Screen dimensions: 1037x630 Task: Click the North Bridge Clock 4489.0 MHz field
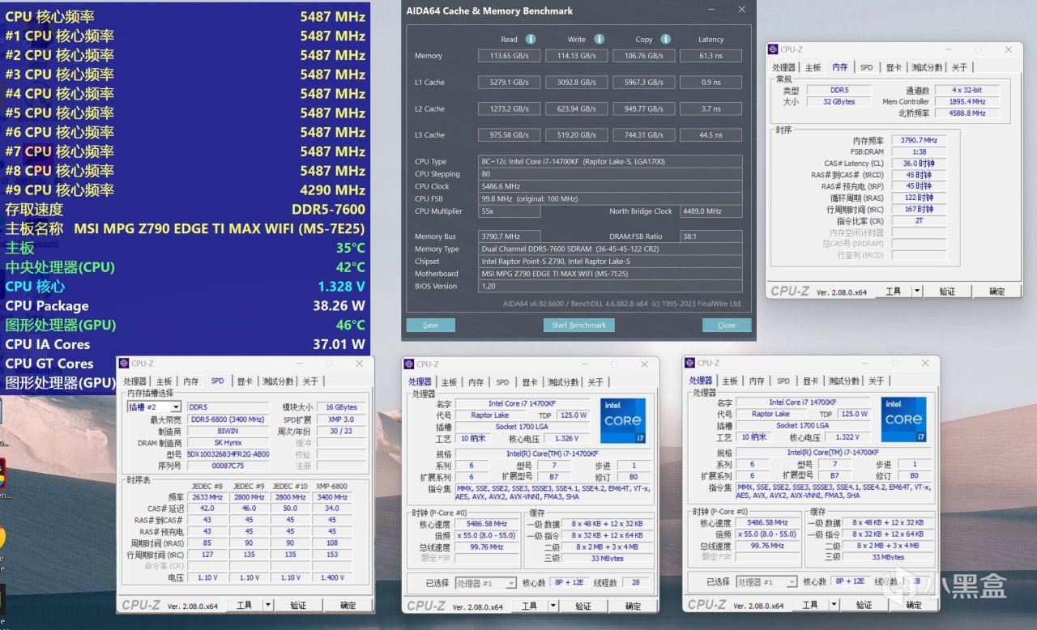click(711, 211)
